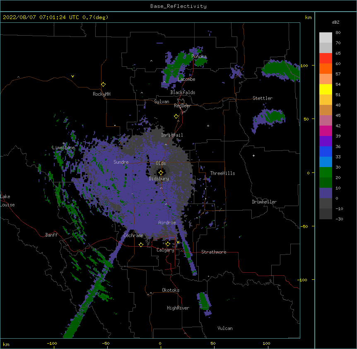357x349 pixels.
Task: Click the Calgary city label
Action: pos(165,250)
